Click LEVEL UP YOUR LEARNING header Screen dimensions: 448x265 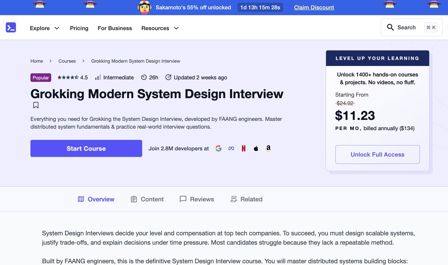(377, 58)
